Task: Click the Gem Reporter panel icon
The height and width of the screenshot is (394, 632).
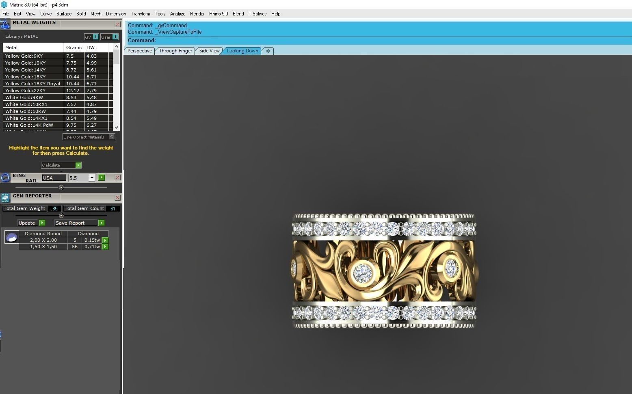Action: click(5, 198)
